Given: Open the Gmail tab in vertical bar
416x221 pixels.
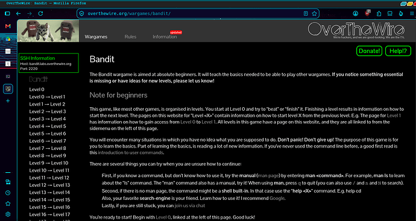Looking at the screenshot, I should [8, 26].
